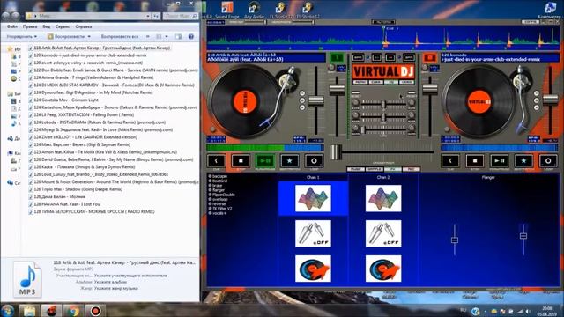Open Chrome from the taskbar

tap(73, 311)
